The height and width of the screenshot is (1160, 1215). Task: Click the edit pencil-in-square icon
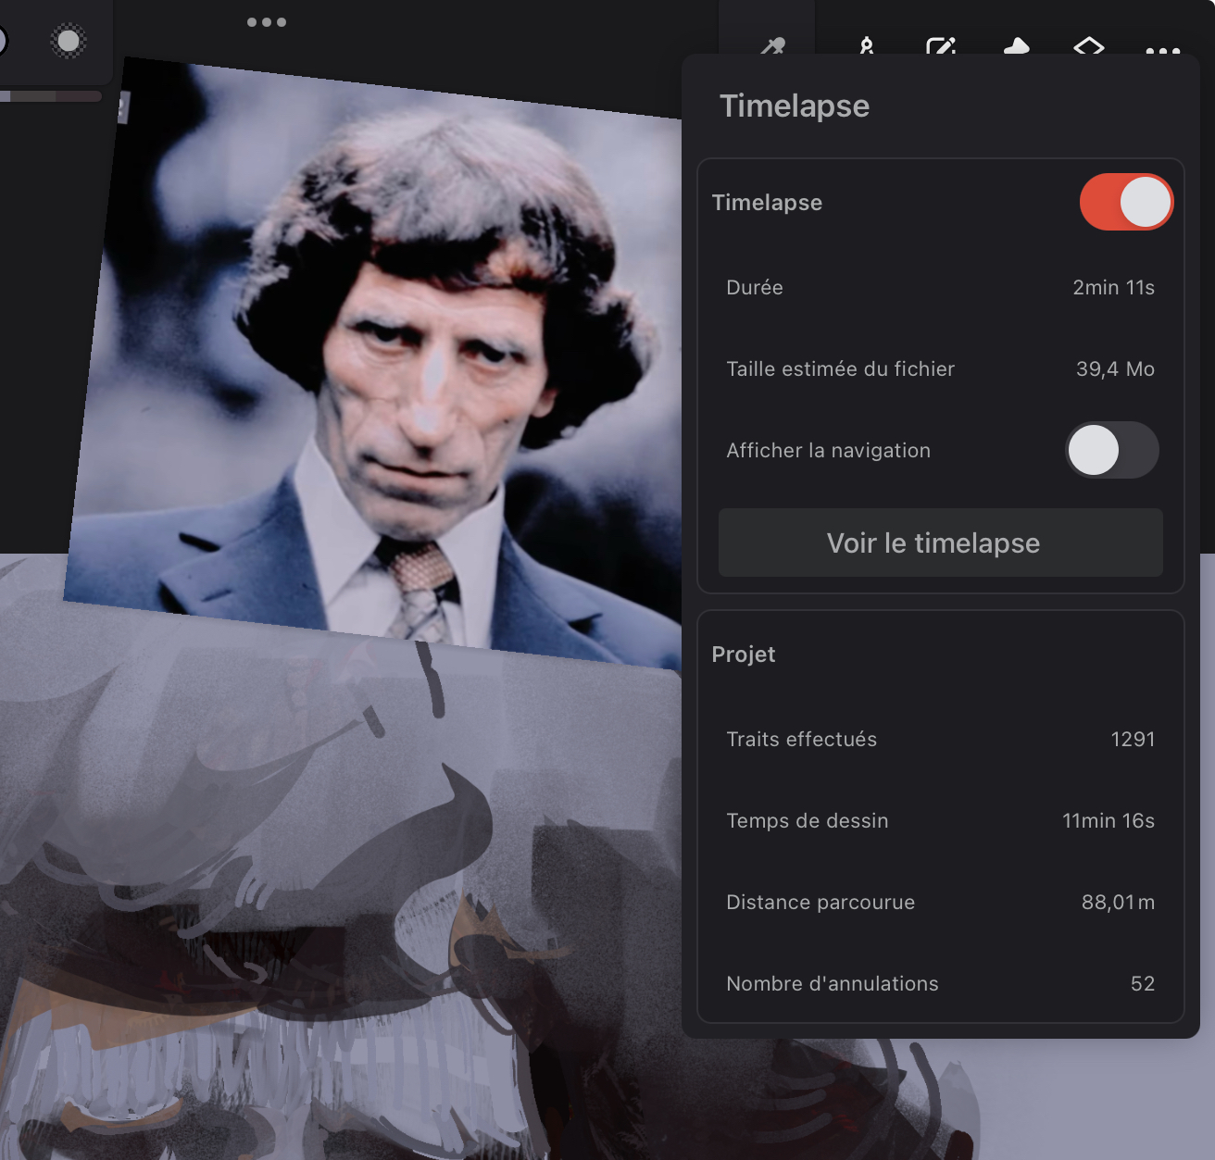pos(941,45)
